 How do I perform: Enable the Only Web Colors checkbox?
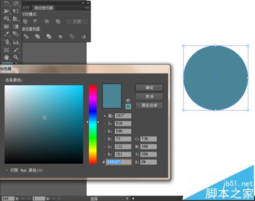coord(7,170)
